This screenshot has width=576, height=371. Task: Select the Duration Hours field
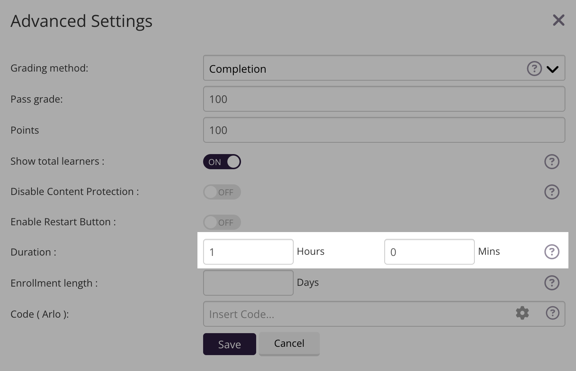pyautogui.click(x=248, y=252)
